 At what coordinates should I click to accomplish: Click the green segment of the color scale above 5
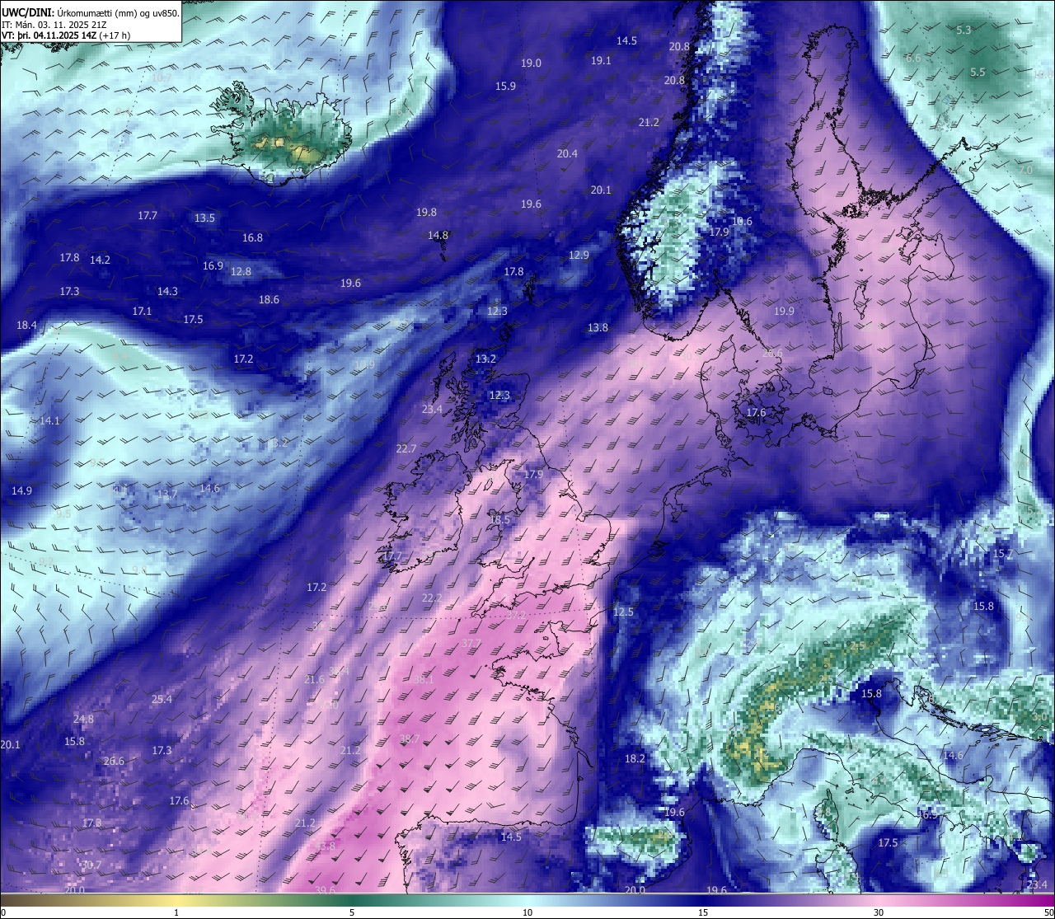[x=352, y=900]
